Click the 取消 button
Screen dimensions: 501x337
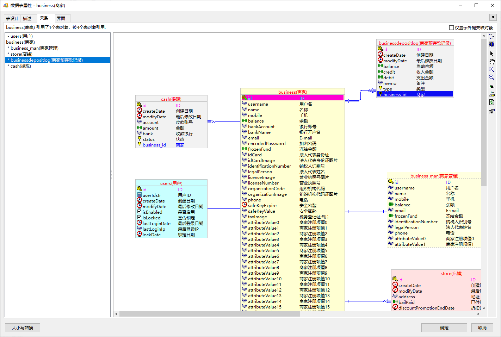[482, 327]
